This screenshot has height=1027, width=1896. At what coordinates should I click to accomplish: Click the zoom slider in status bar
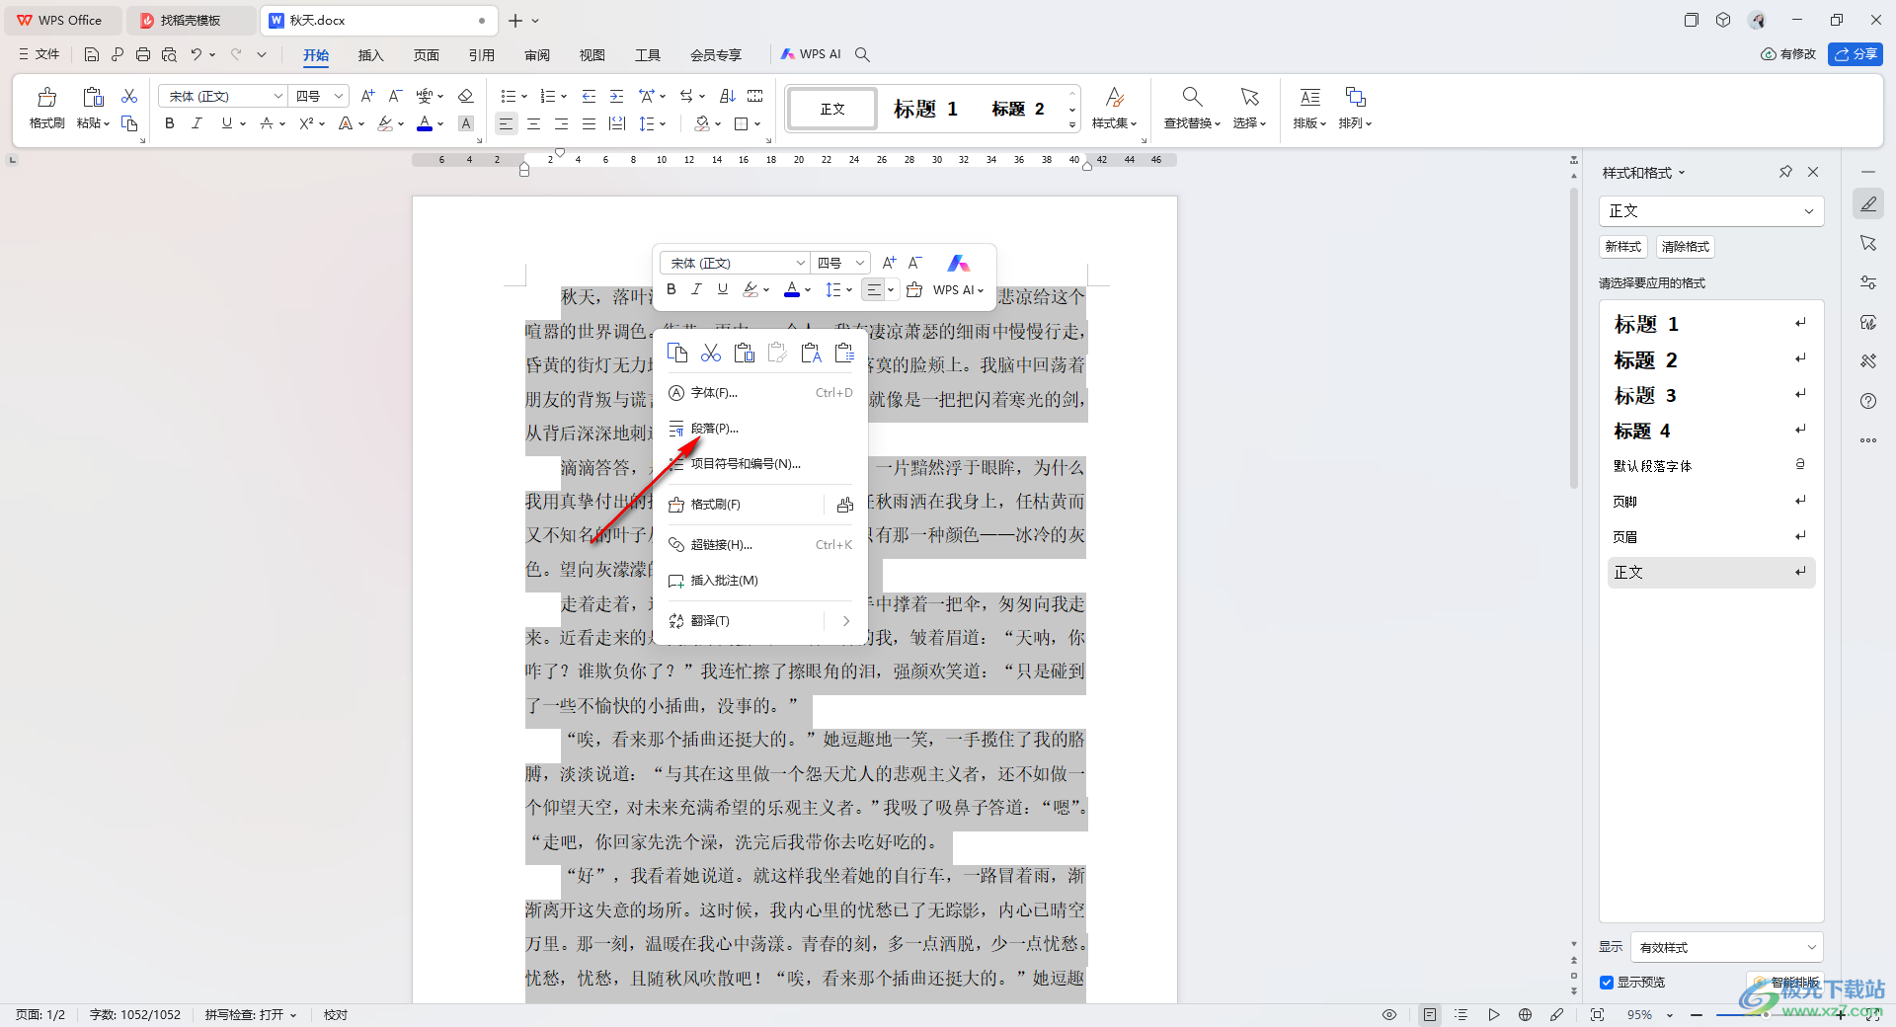[x=1768, y=1015]
